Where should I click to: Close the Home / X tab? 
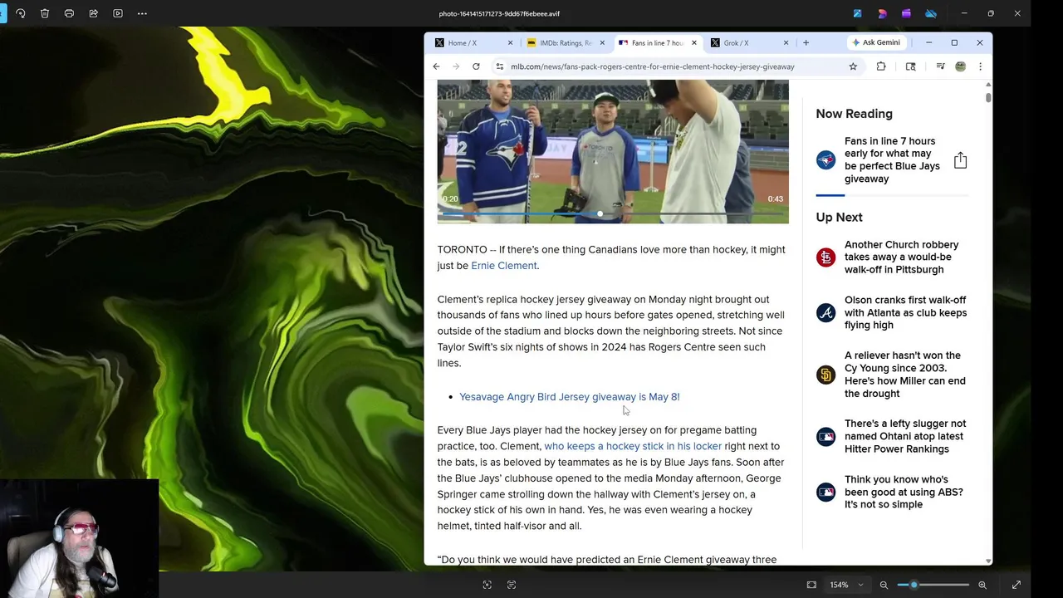[510, 42]
